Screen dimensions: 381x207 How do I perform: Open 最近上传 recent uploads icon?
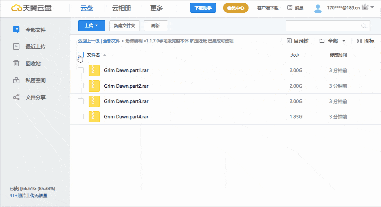[16, 47]
